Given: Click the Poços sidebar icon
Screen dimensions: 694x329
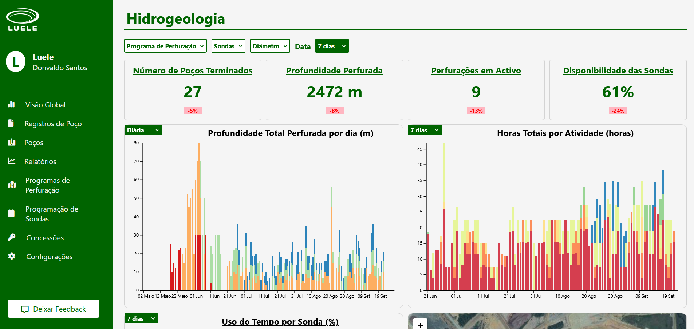Looking at the screenshot, I should tap(12, 142).
